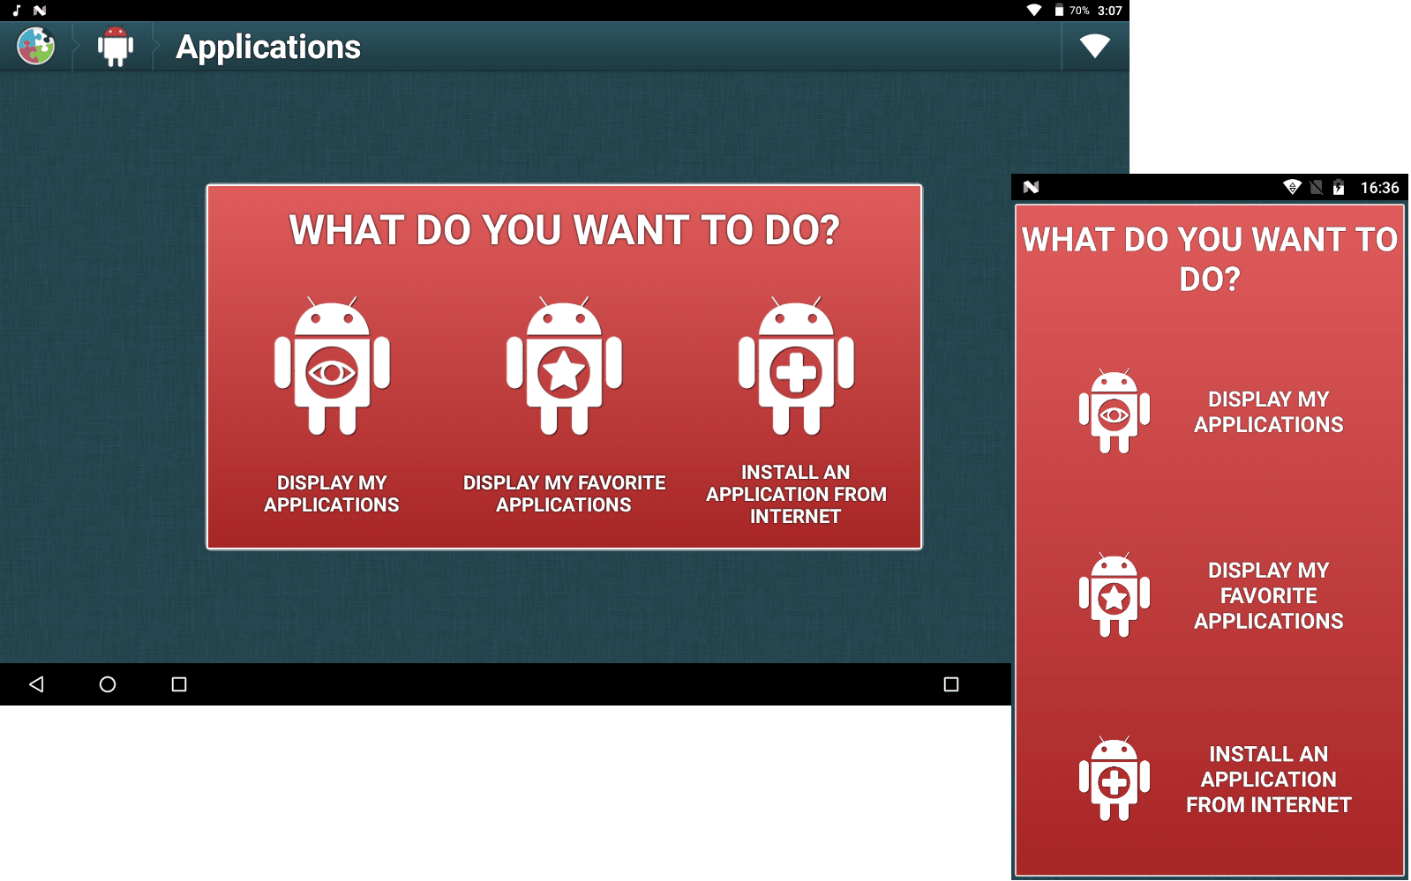Open the colorful globe home icon

pyautogui.click(x=36, y=46)
